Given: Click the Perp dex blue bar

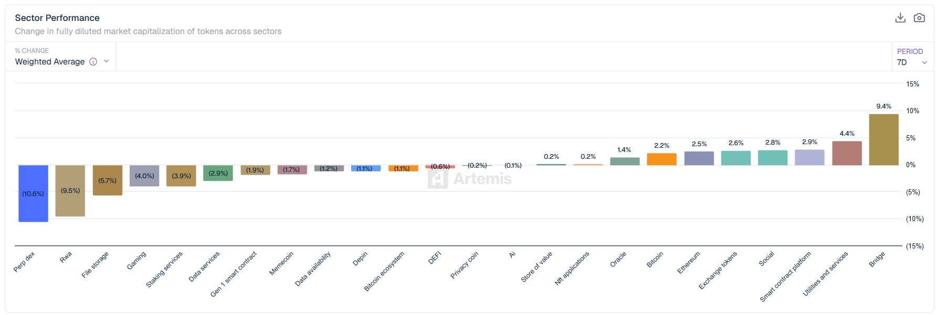Looking at the screenshot, I should point(33,193).
